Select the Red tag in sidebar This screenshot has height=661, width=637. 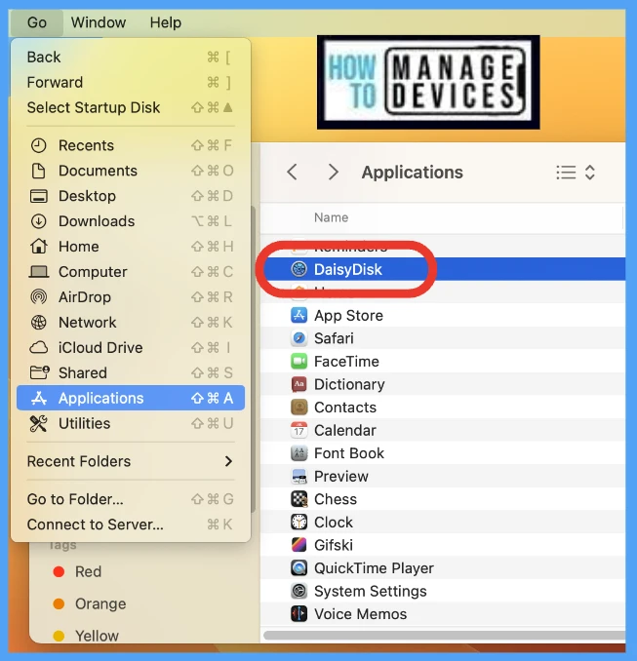coord(77,571)
